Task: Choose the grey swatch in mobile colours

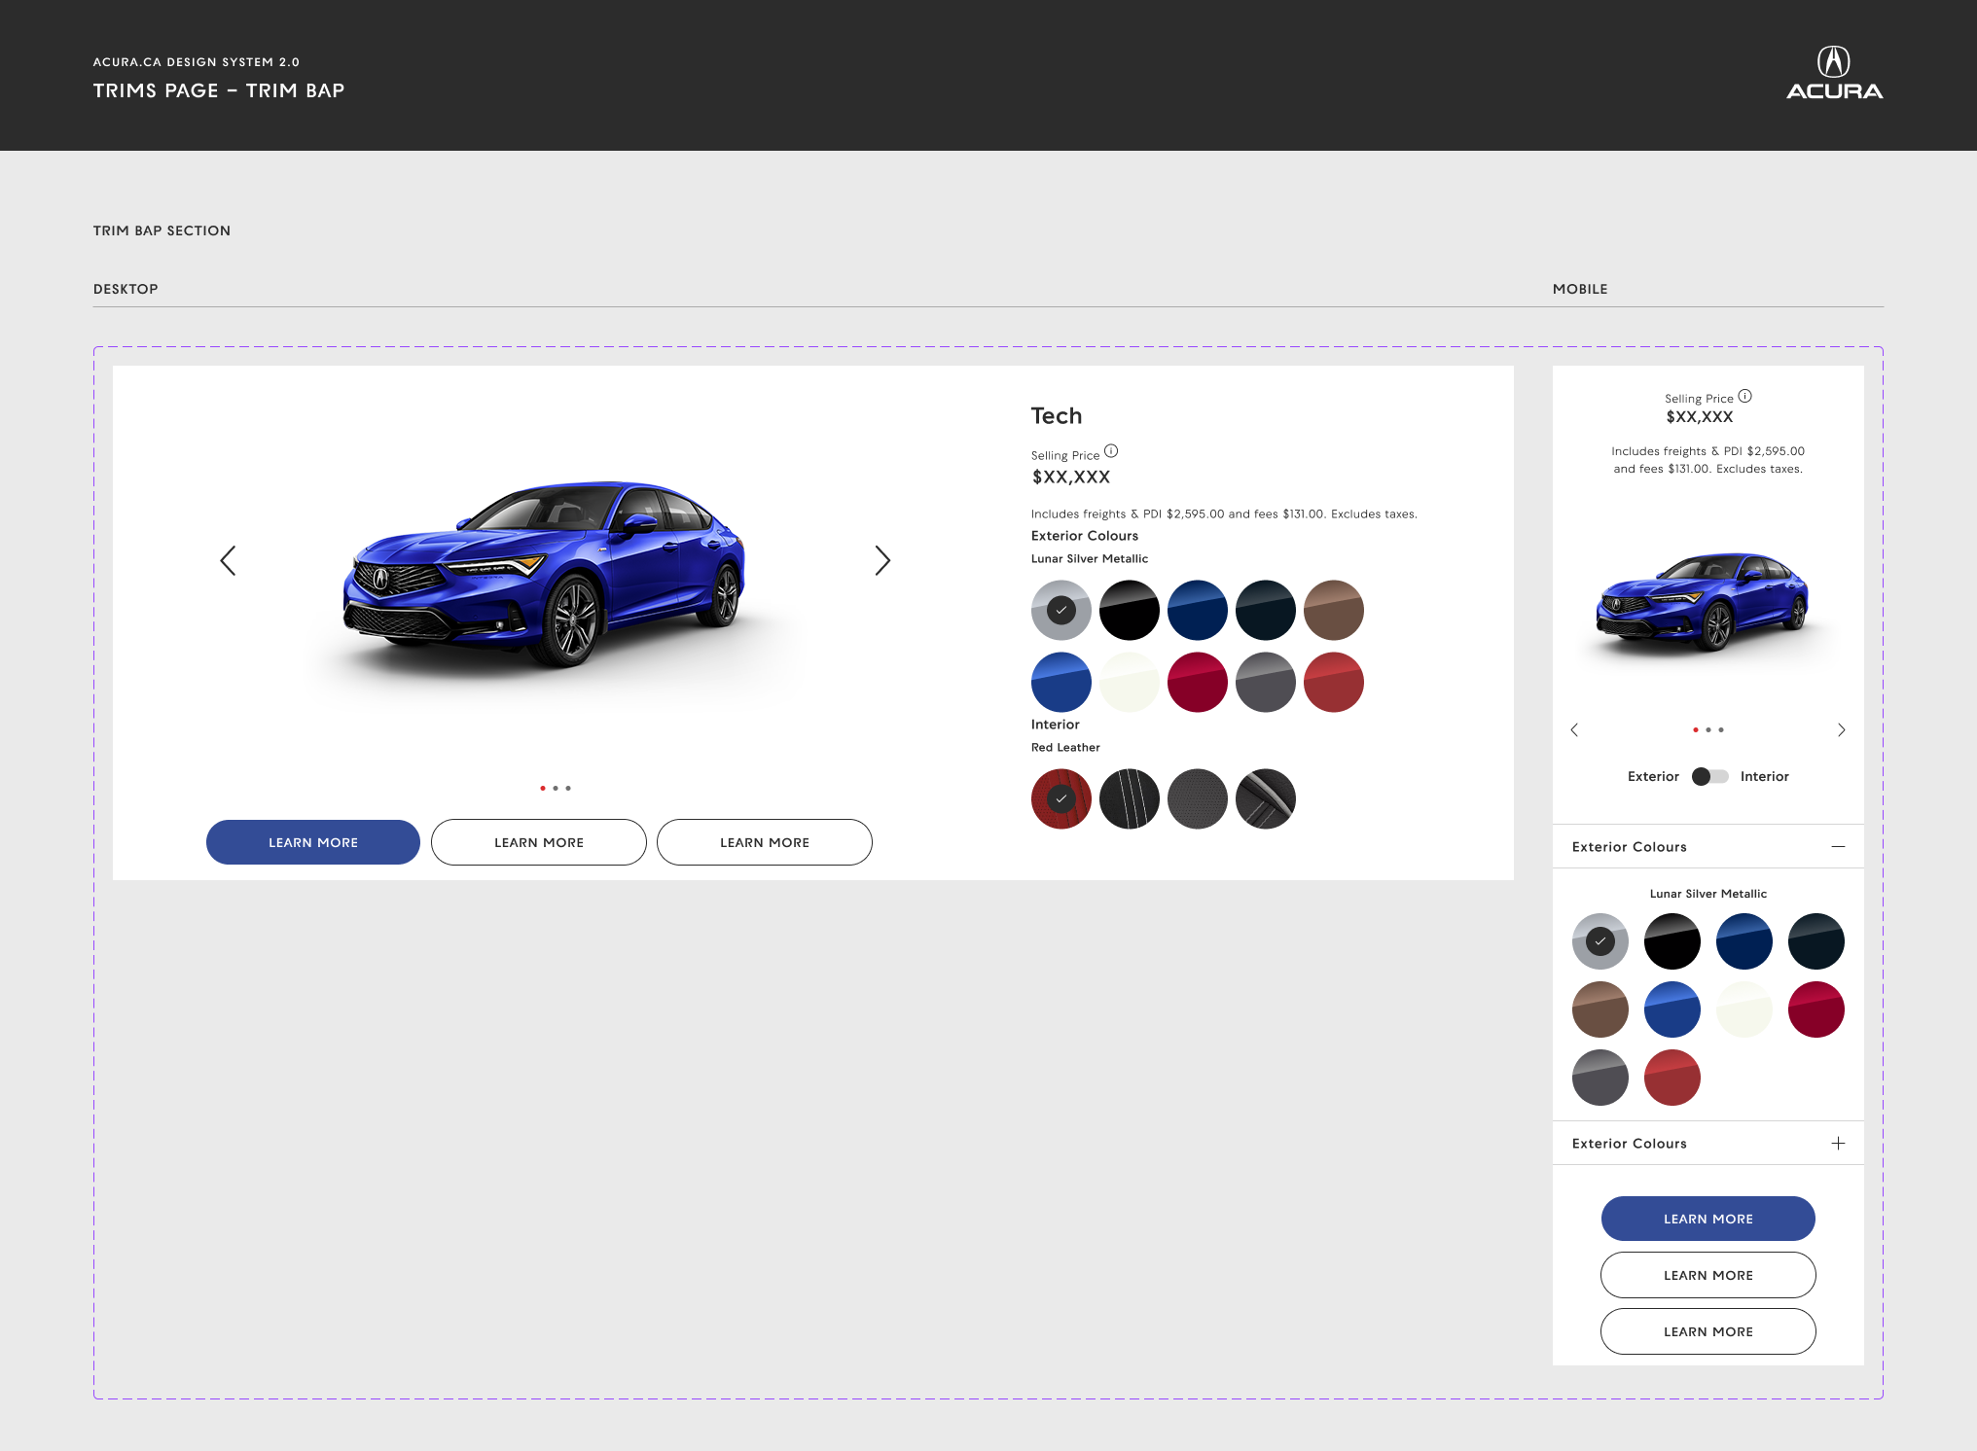Action: [x=1600, y=1078]
